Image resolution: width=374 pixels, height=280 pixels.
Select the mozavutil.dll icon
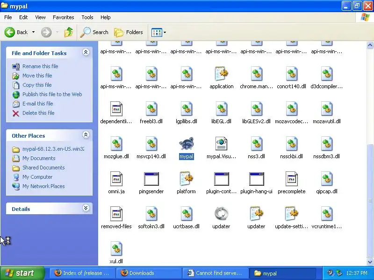(x=326, y=109)
